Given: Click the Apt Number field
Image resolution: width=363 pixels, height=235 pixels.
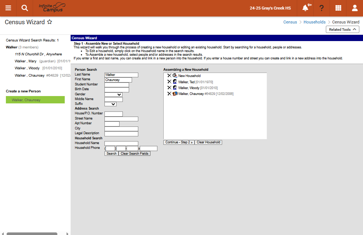Looking at the screenshot, I should (112, 124).
